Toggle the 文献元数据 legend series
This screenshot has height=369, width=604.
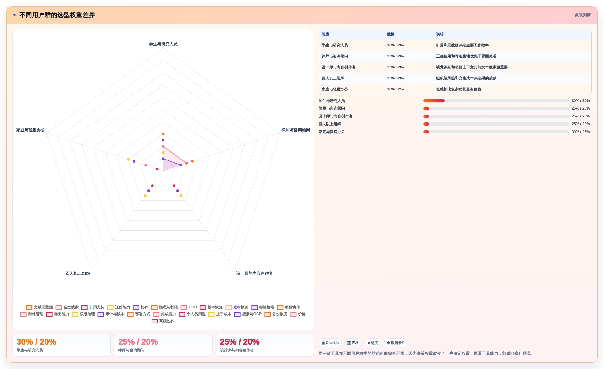39,307
